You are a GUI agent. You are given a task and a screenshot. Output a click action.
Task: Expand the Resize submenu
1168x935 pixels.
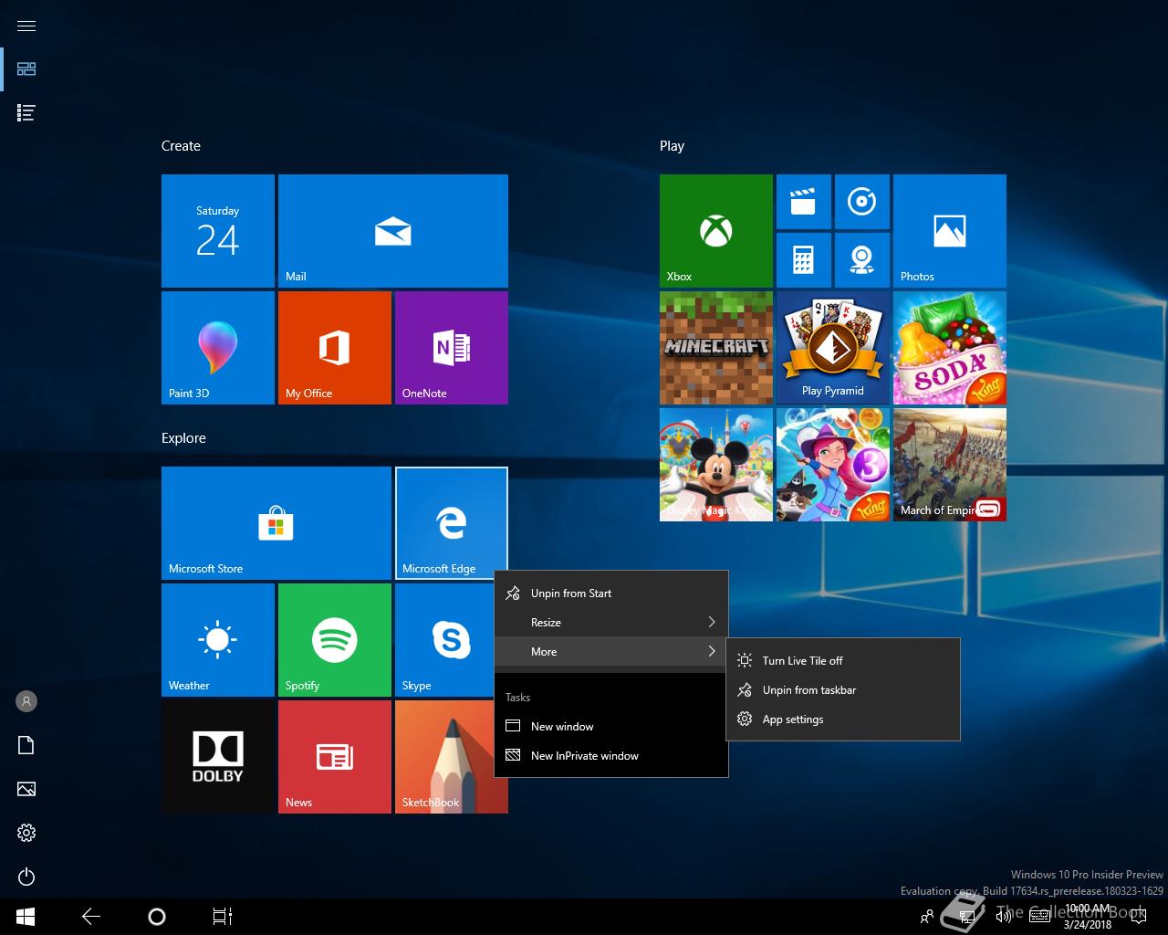point(611,623)
